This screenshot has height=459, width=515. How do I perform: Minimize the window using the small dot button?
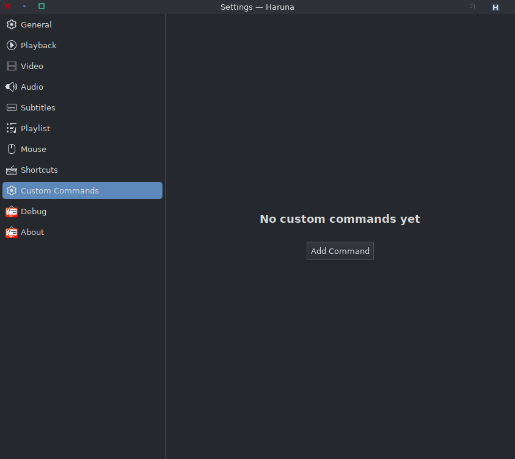click(24, 6)
